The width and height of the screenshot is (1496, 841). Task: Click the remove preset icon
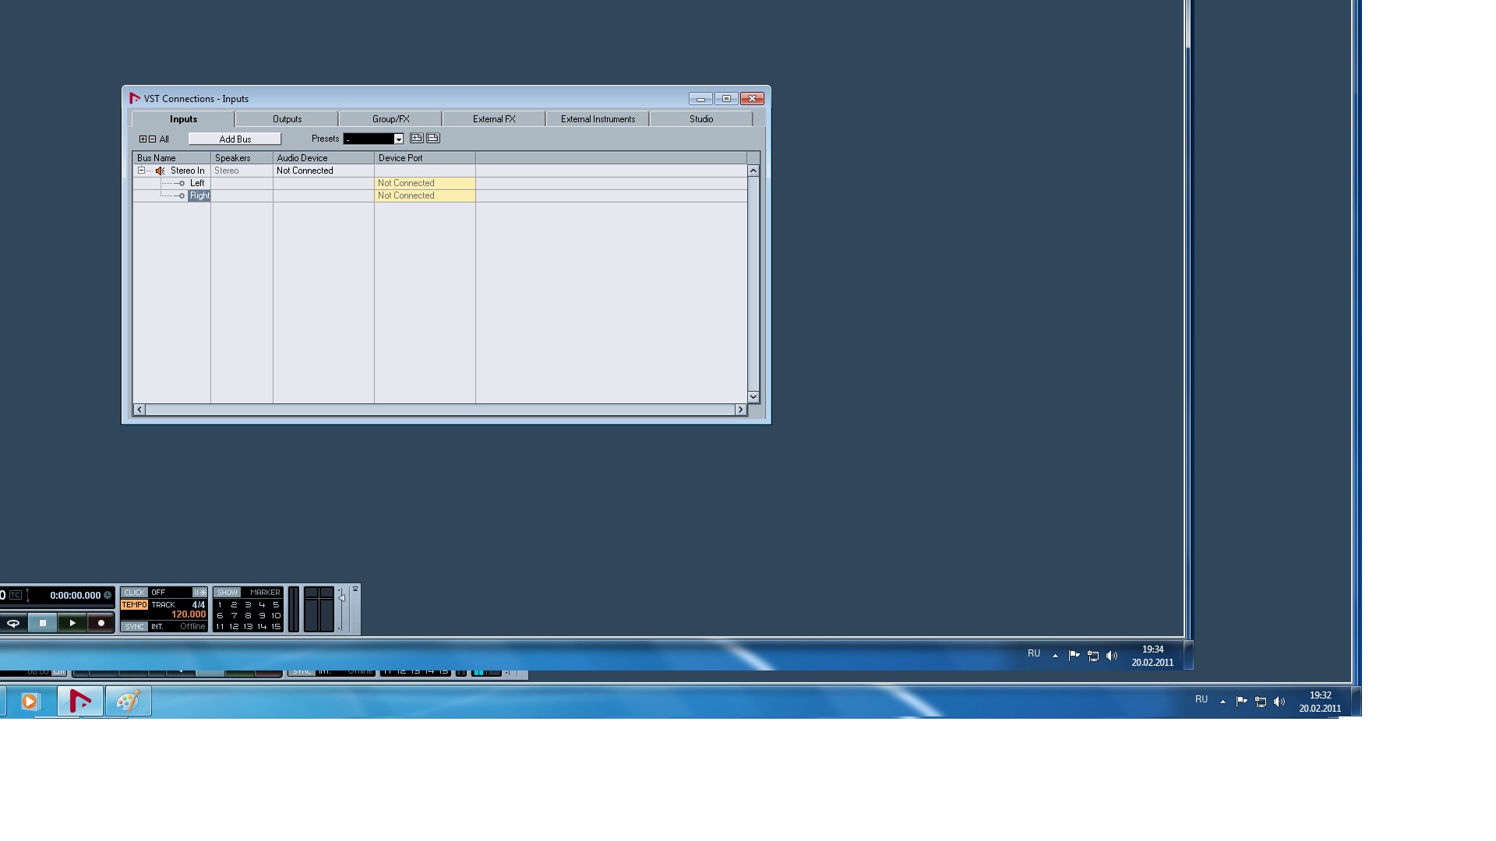click(433, 138)
